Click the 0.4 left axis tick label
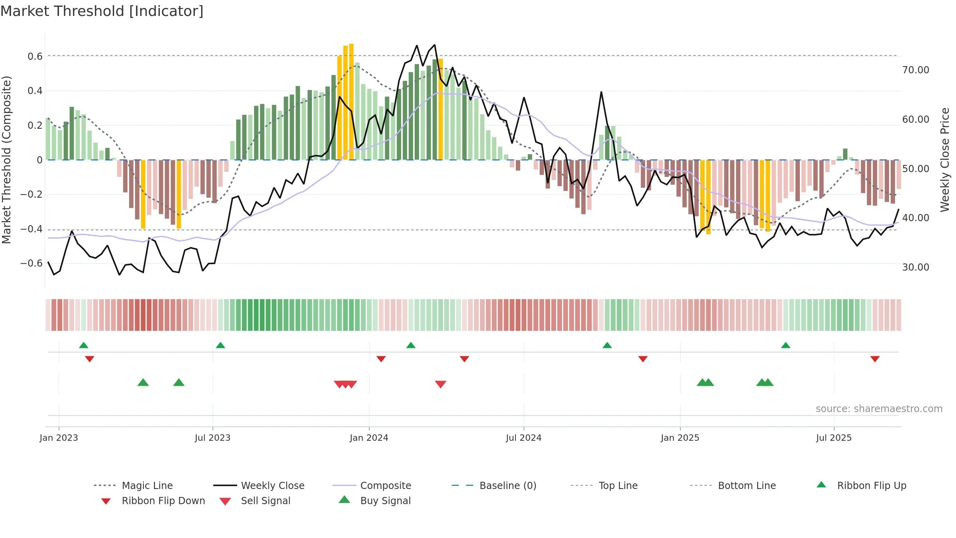Image resolution: width=956 pixels, height=538 pixels. point(35,91)
